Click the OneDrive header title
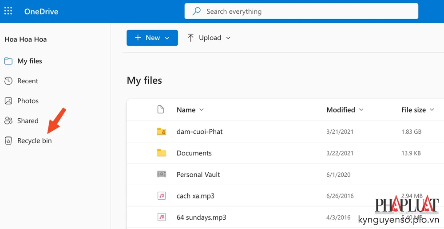Screen dimensions: 444x229 pyautogui.click(x=41, y=12)
